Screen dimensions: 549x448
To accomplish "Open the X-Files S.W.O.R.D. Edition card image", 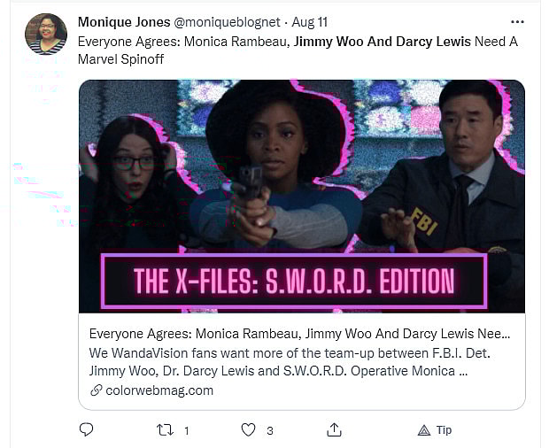I will pyautogui.click(x=301, y=196).
